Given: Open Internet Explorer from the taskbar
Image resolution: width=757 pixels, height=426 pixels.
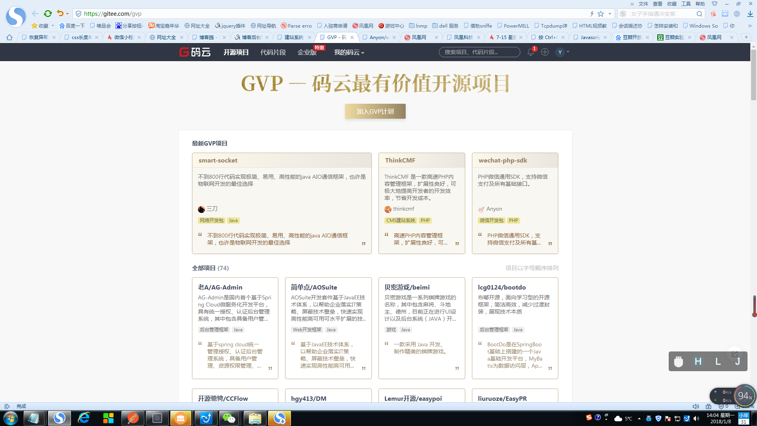Looking at the screenshot, I should (84, 418).
